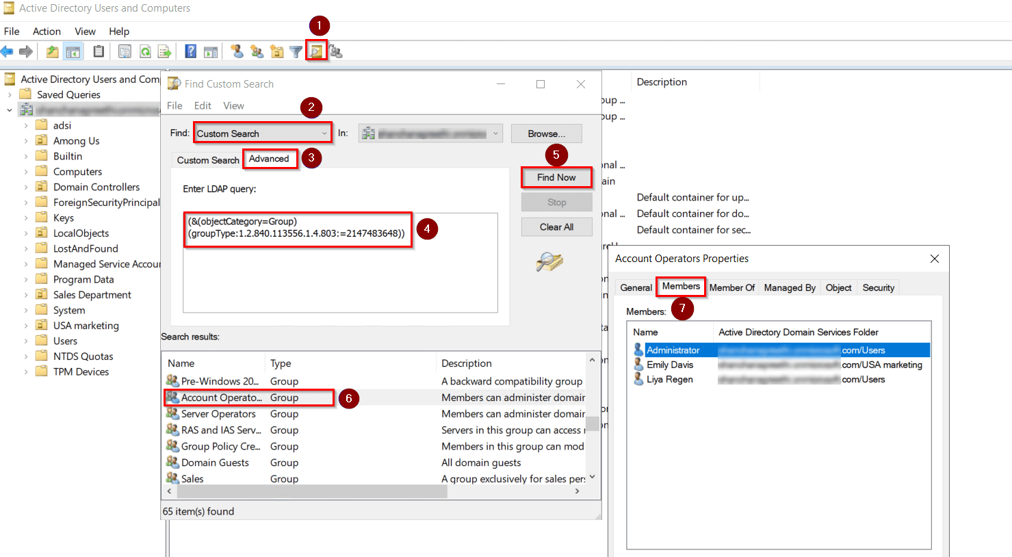Switch to the Member Of tab
This screenshot has width=1012, height=557.
pos(731,287)
